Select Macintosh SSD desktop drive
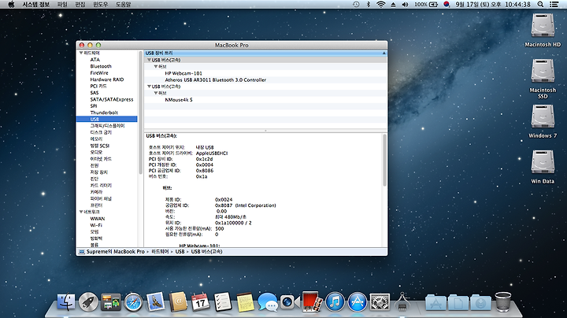 click(x=543, y=79)
